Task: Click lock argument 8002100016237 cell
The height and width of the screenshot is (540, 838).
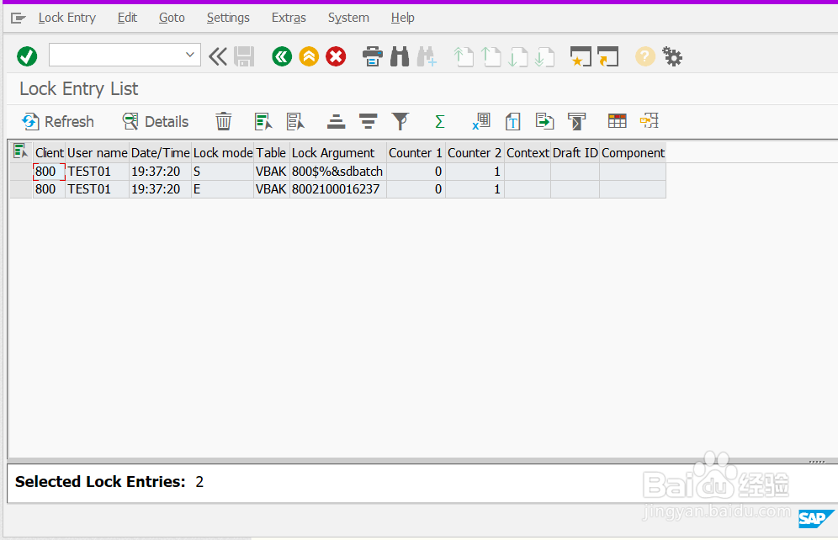Action: tap(337, 189)
